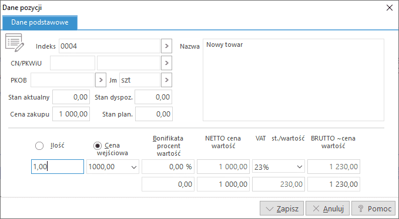Viewport: 399px width, 219px height.
Task: Click the NETTO wartość field in the lower row
Action: tap(223, 184)
